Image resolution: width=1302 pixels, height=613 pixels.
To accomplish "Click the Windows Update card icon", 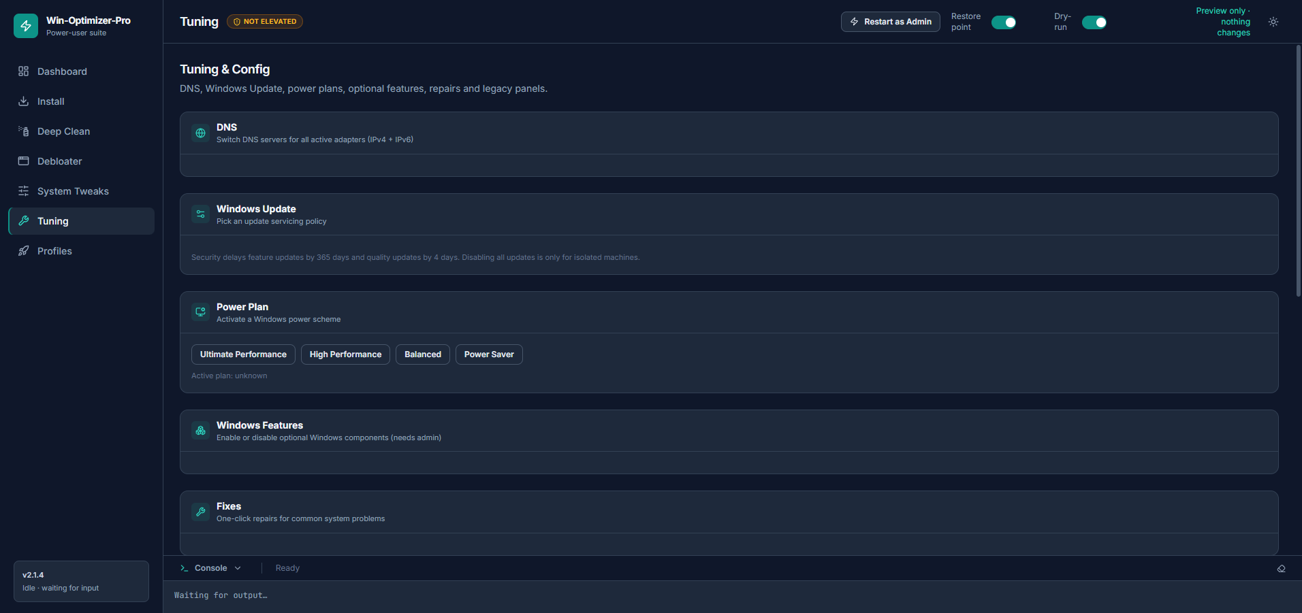I will tap(201, 214).
